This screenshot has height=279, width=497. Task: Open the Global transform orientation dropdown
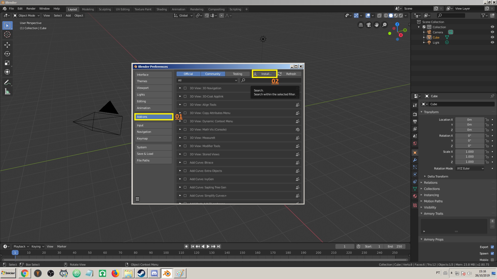tap(183, 16)
